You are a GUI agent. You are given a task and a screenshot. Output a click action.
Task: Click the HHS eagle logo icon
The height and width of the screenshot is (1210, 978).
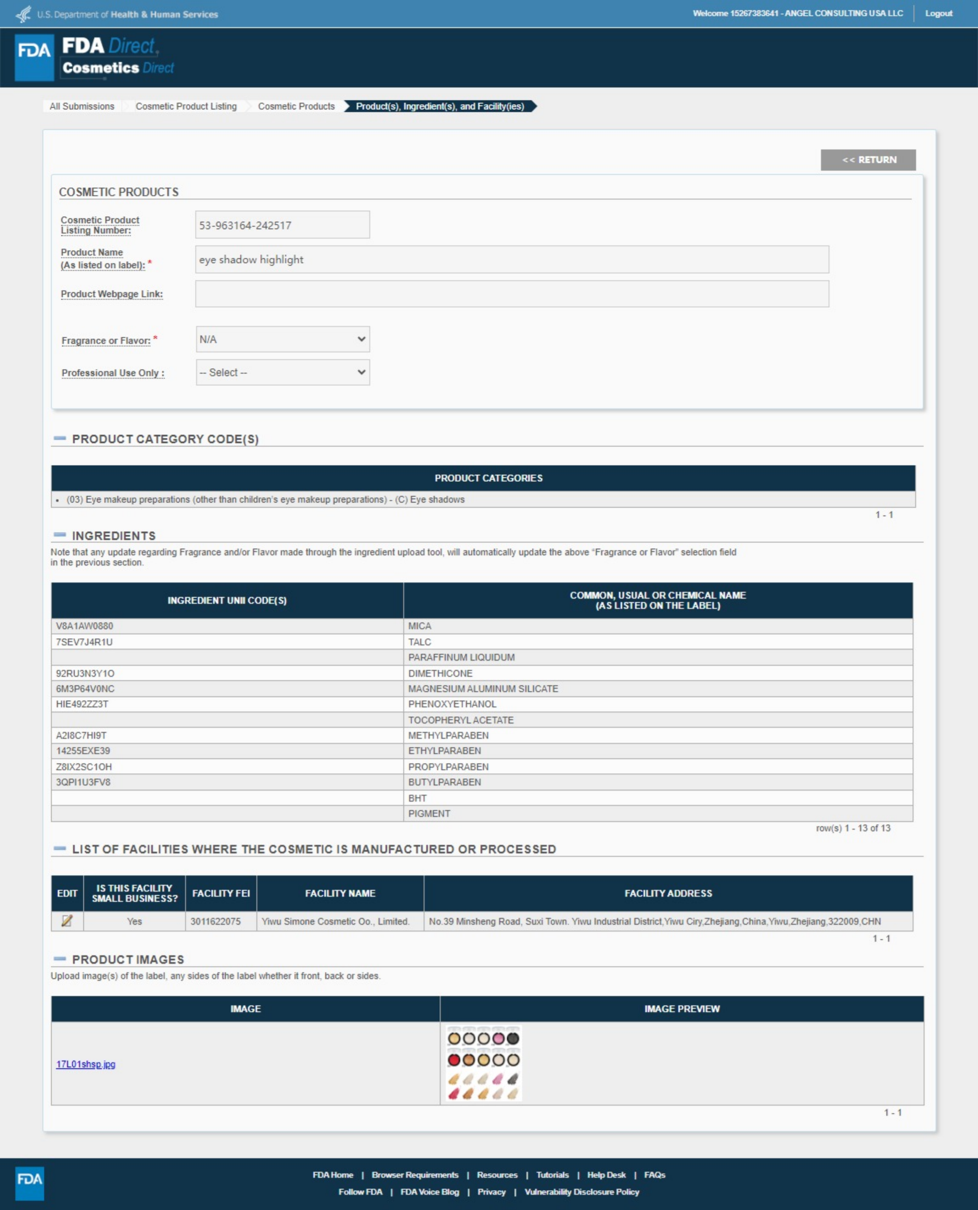tap(23, 14)
